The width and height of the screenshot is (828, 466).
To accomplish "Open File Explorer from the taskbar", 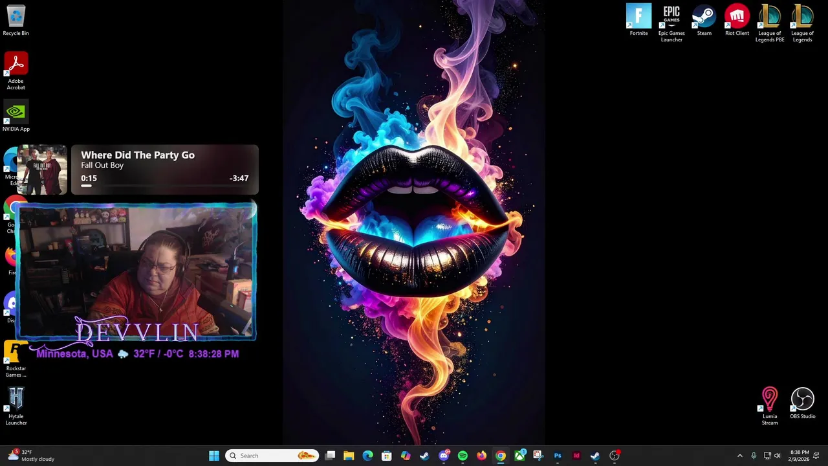I will point(349,456).
